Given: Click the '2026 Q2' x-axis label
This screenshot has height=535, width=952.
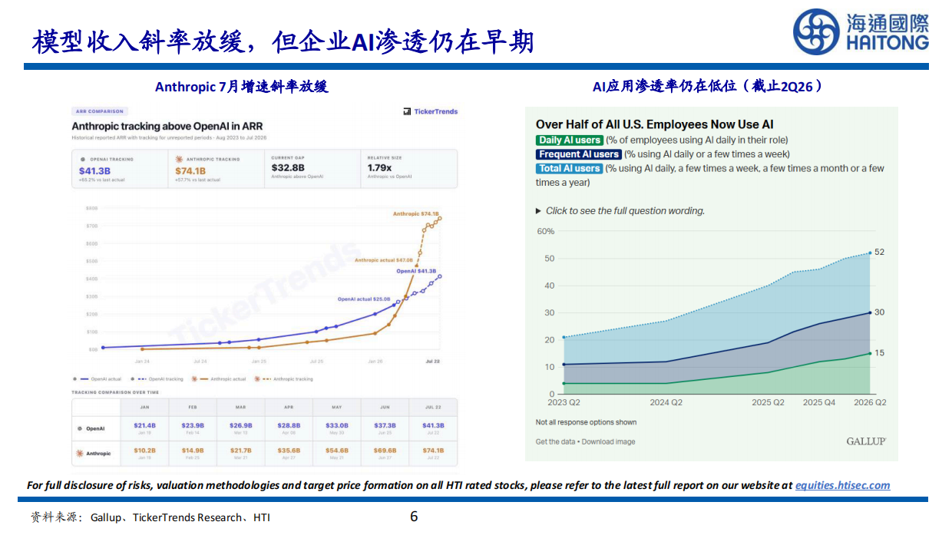Looking at the screenshot, I should point(870,402).
